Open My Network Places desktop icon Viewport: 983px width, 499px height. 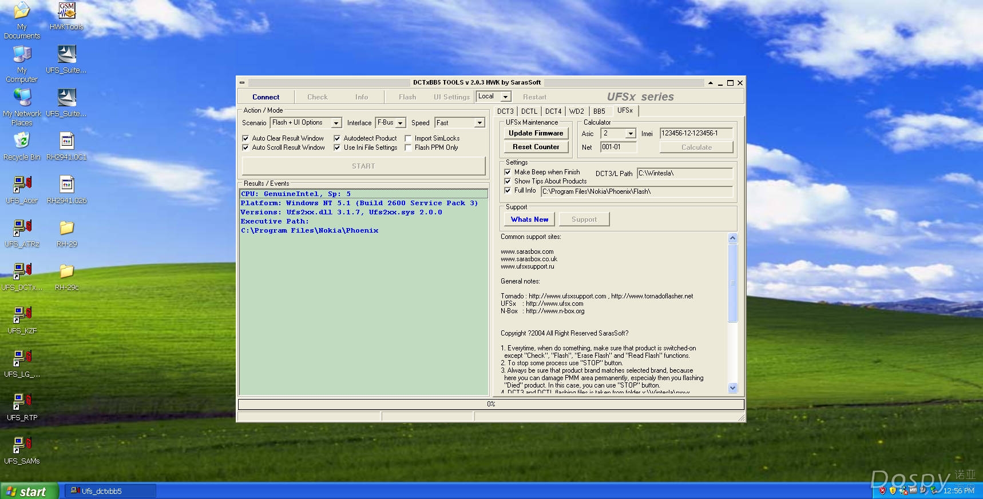tap(22, 107)
